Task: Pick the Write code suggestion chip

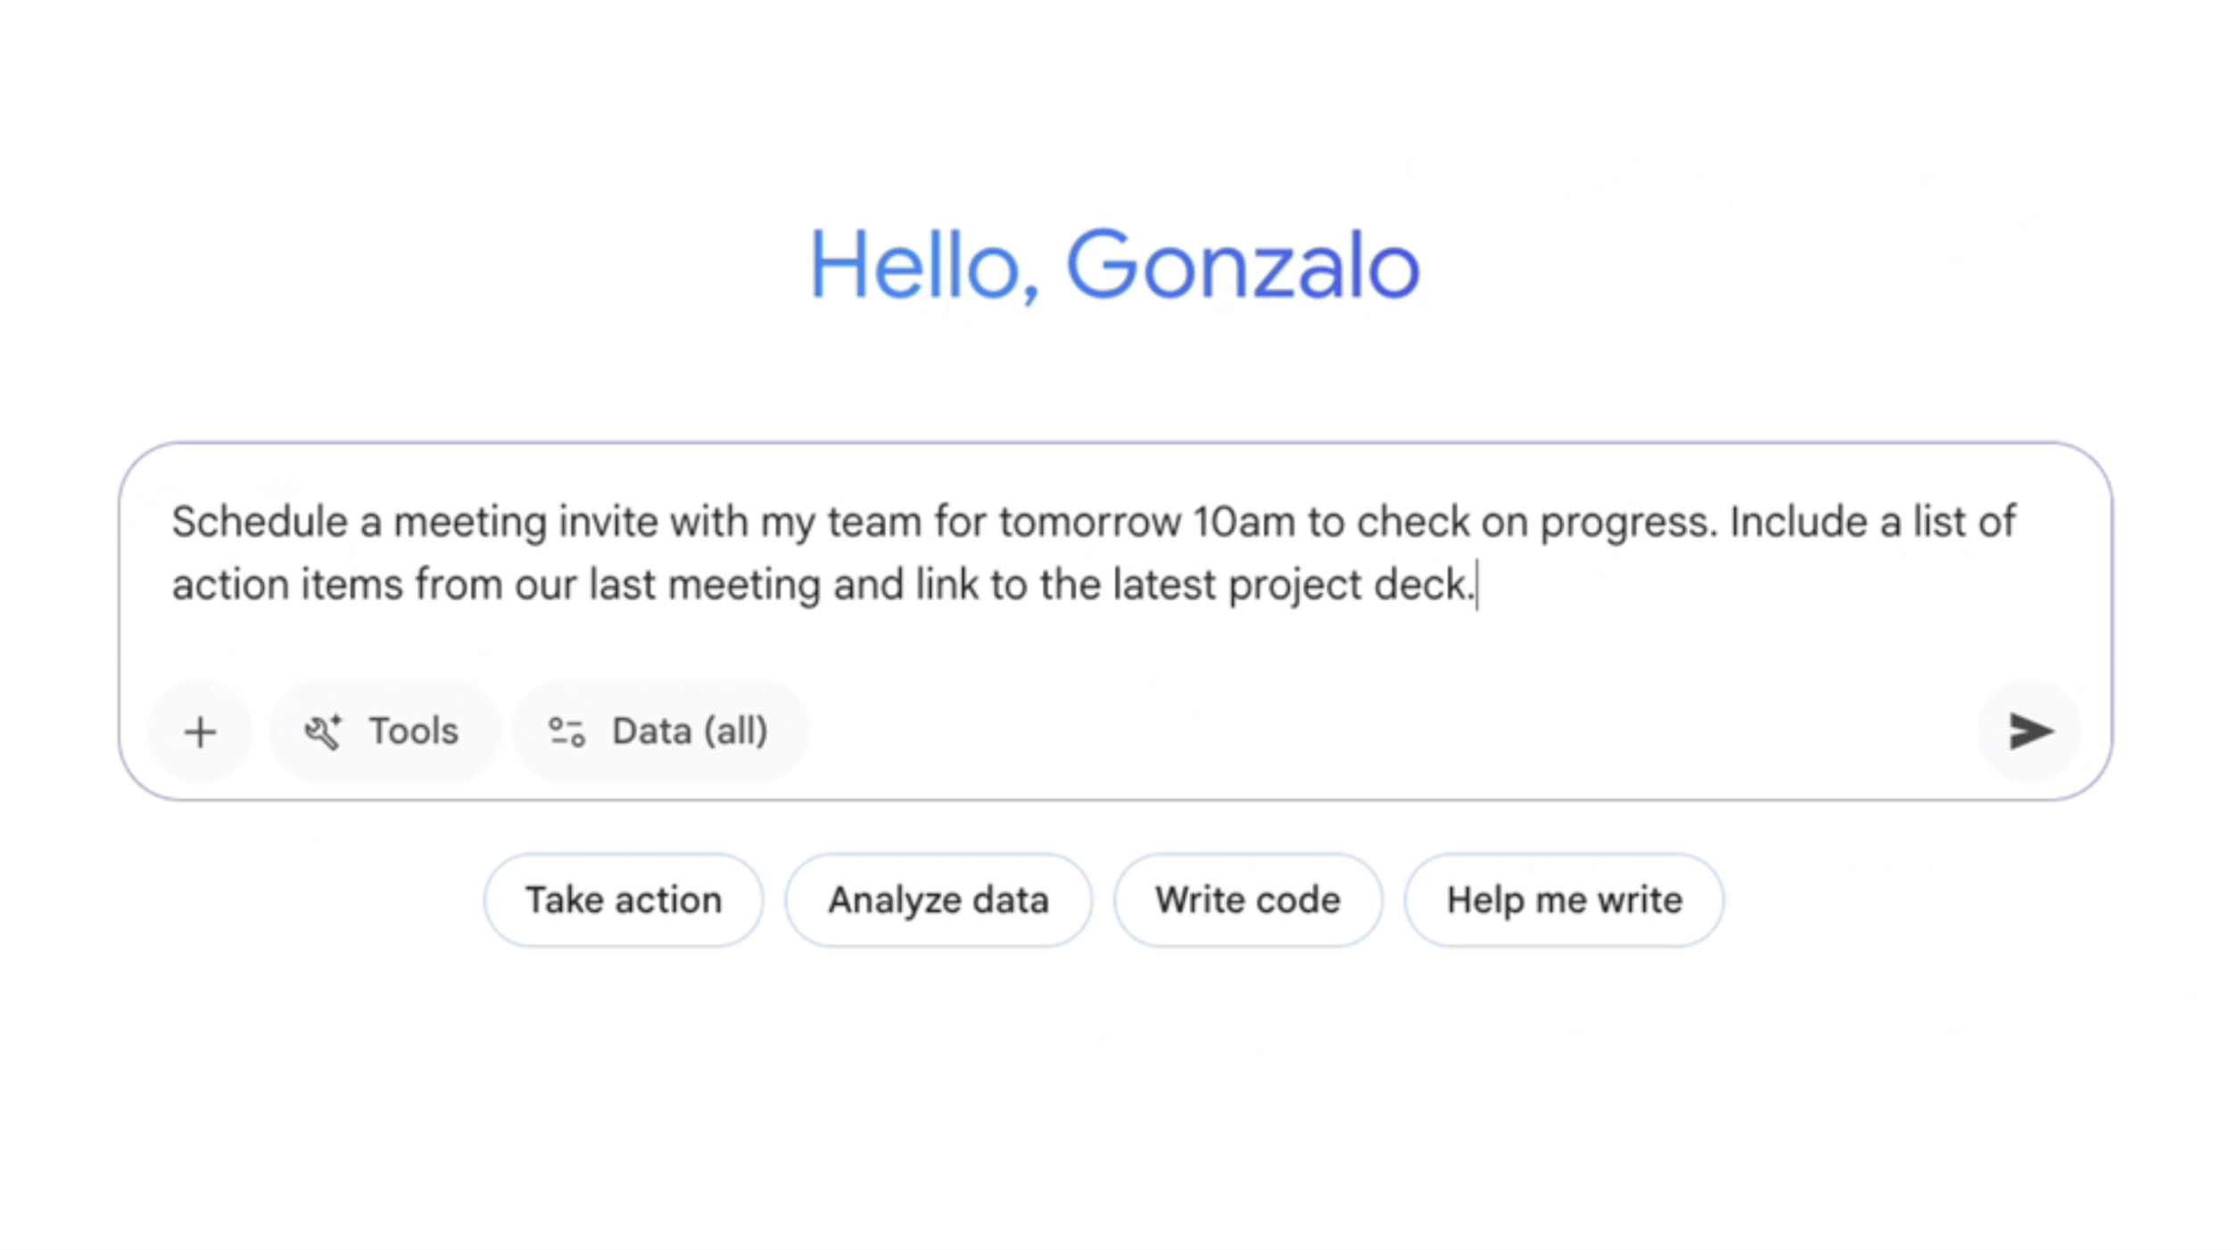Action: [1247, 900]
